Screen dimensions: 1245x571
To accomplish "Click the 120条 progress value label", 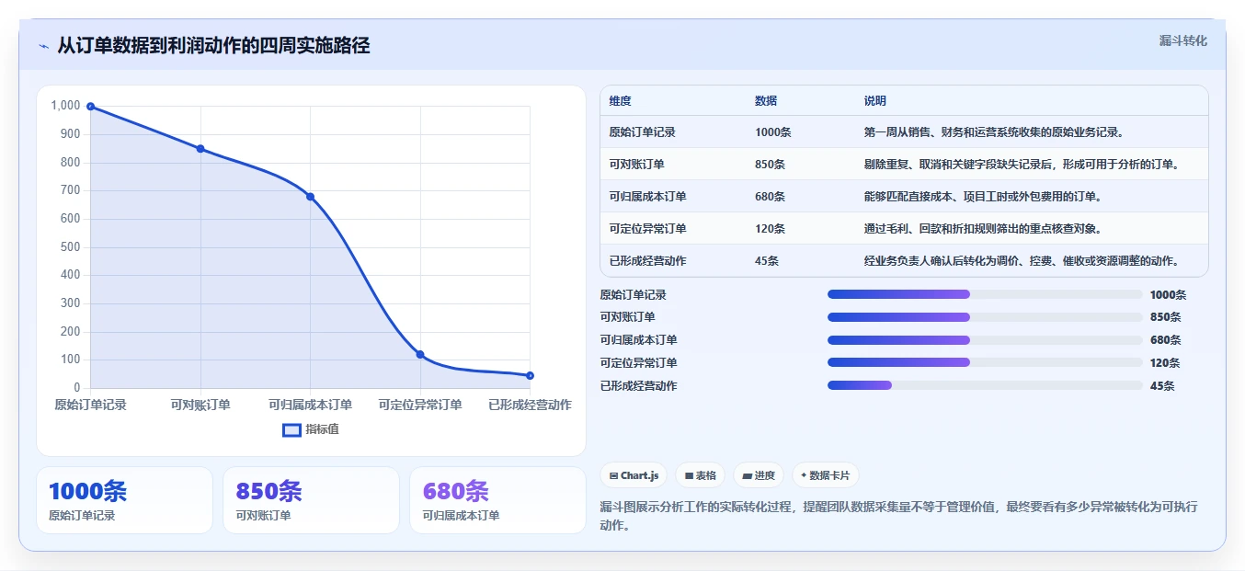I will pyautogui.click(x=1165, y=363).
